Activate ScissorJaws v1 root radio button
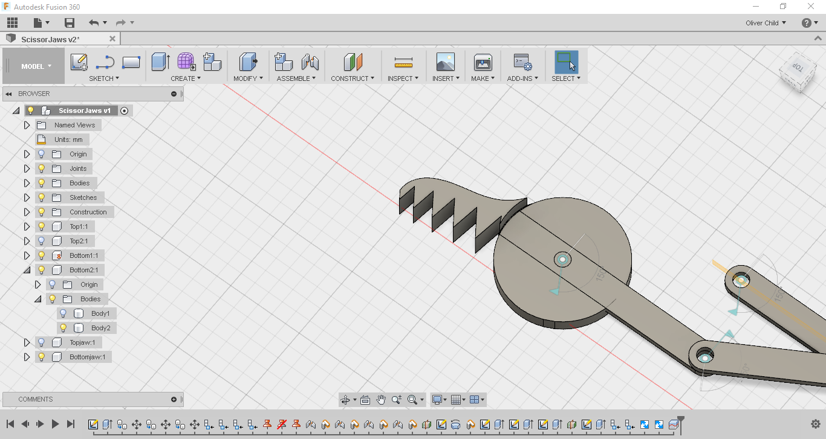This screenshot has height=439, width=826. pyautogui.click(x=124, y=111)
